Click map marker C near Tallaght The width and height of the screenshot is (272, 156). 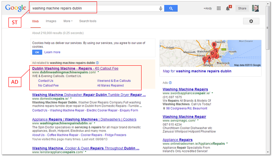click(204, 59)
